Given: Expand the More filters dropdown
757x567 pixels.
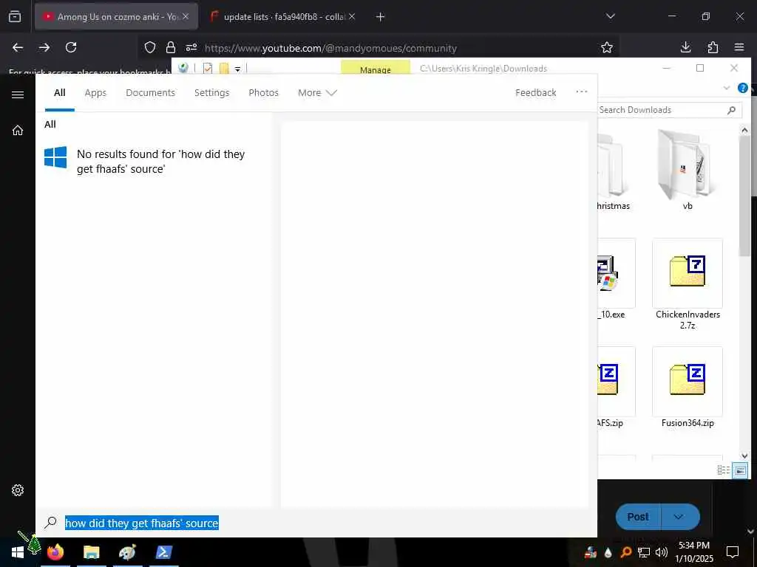Looking at the screenshot, I should pyautogui.click(x=317, y=92).
